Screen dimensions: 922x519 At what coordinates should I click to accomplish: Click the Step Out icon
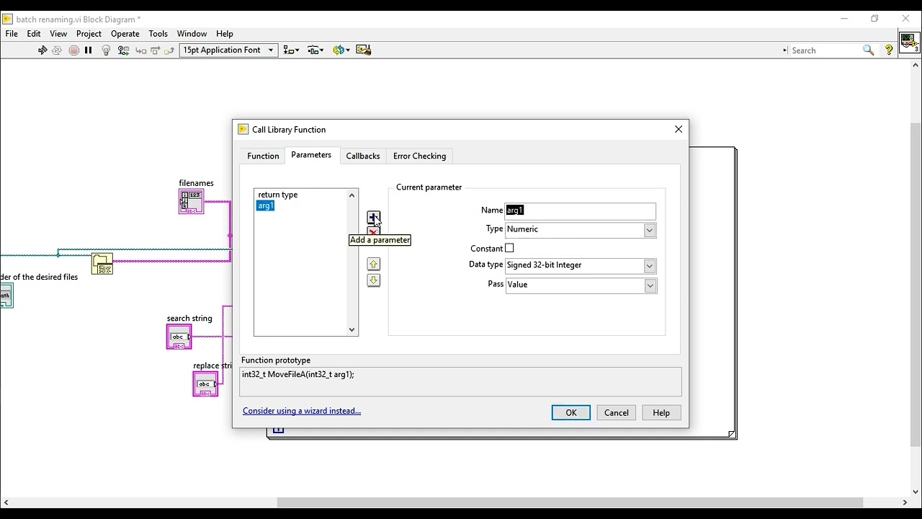[x=170, y=50]
